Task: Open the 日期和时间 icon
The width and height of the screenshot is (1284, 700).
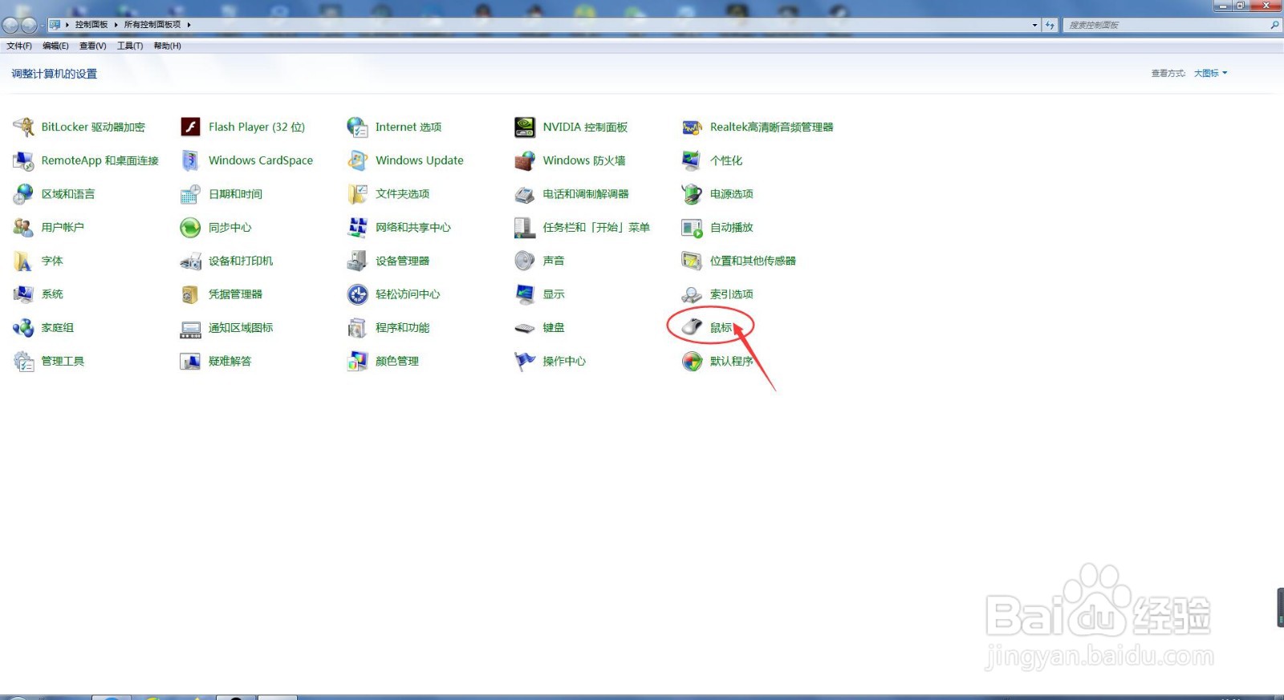Action: click(190, 194)
